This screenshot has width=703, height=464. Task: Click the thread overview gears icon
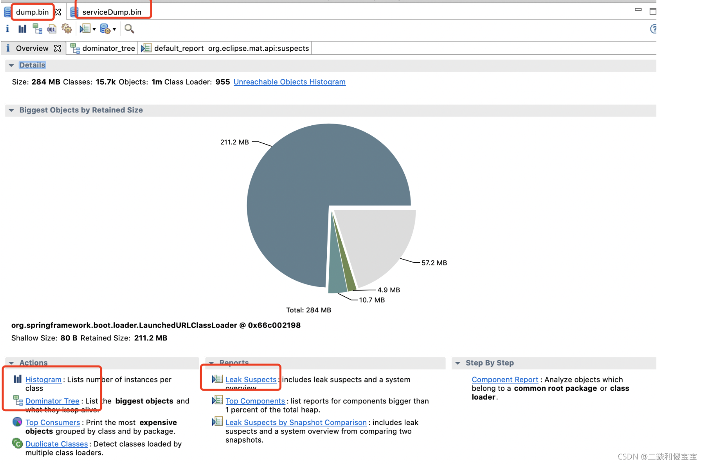[x=66, y=28]
